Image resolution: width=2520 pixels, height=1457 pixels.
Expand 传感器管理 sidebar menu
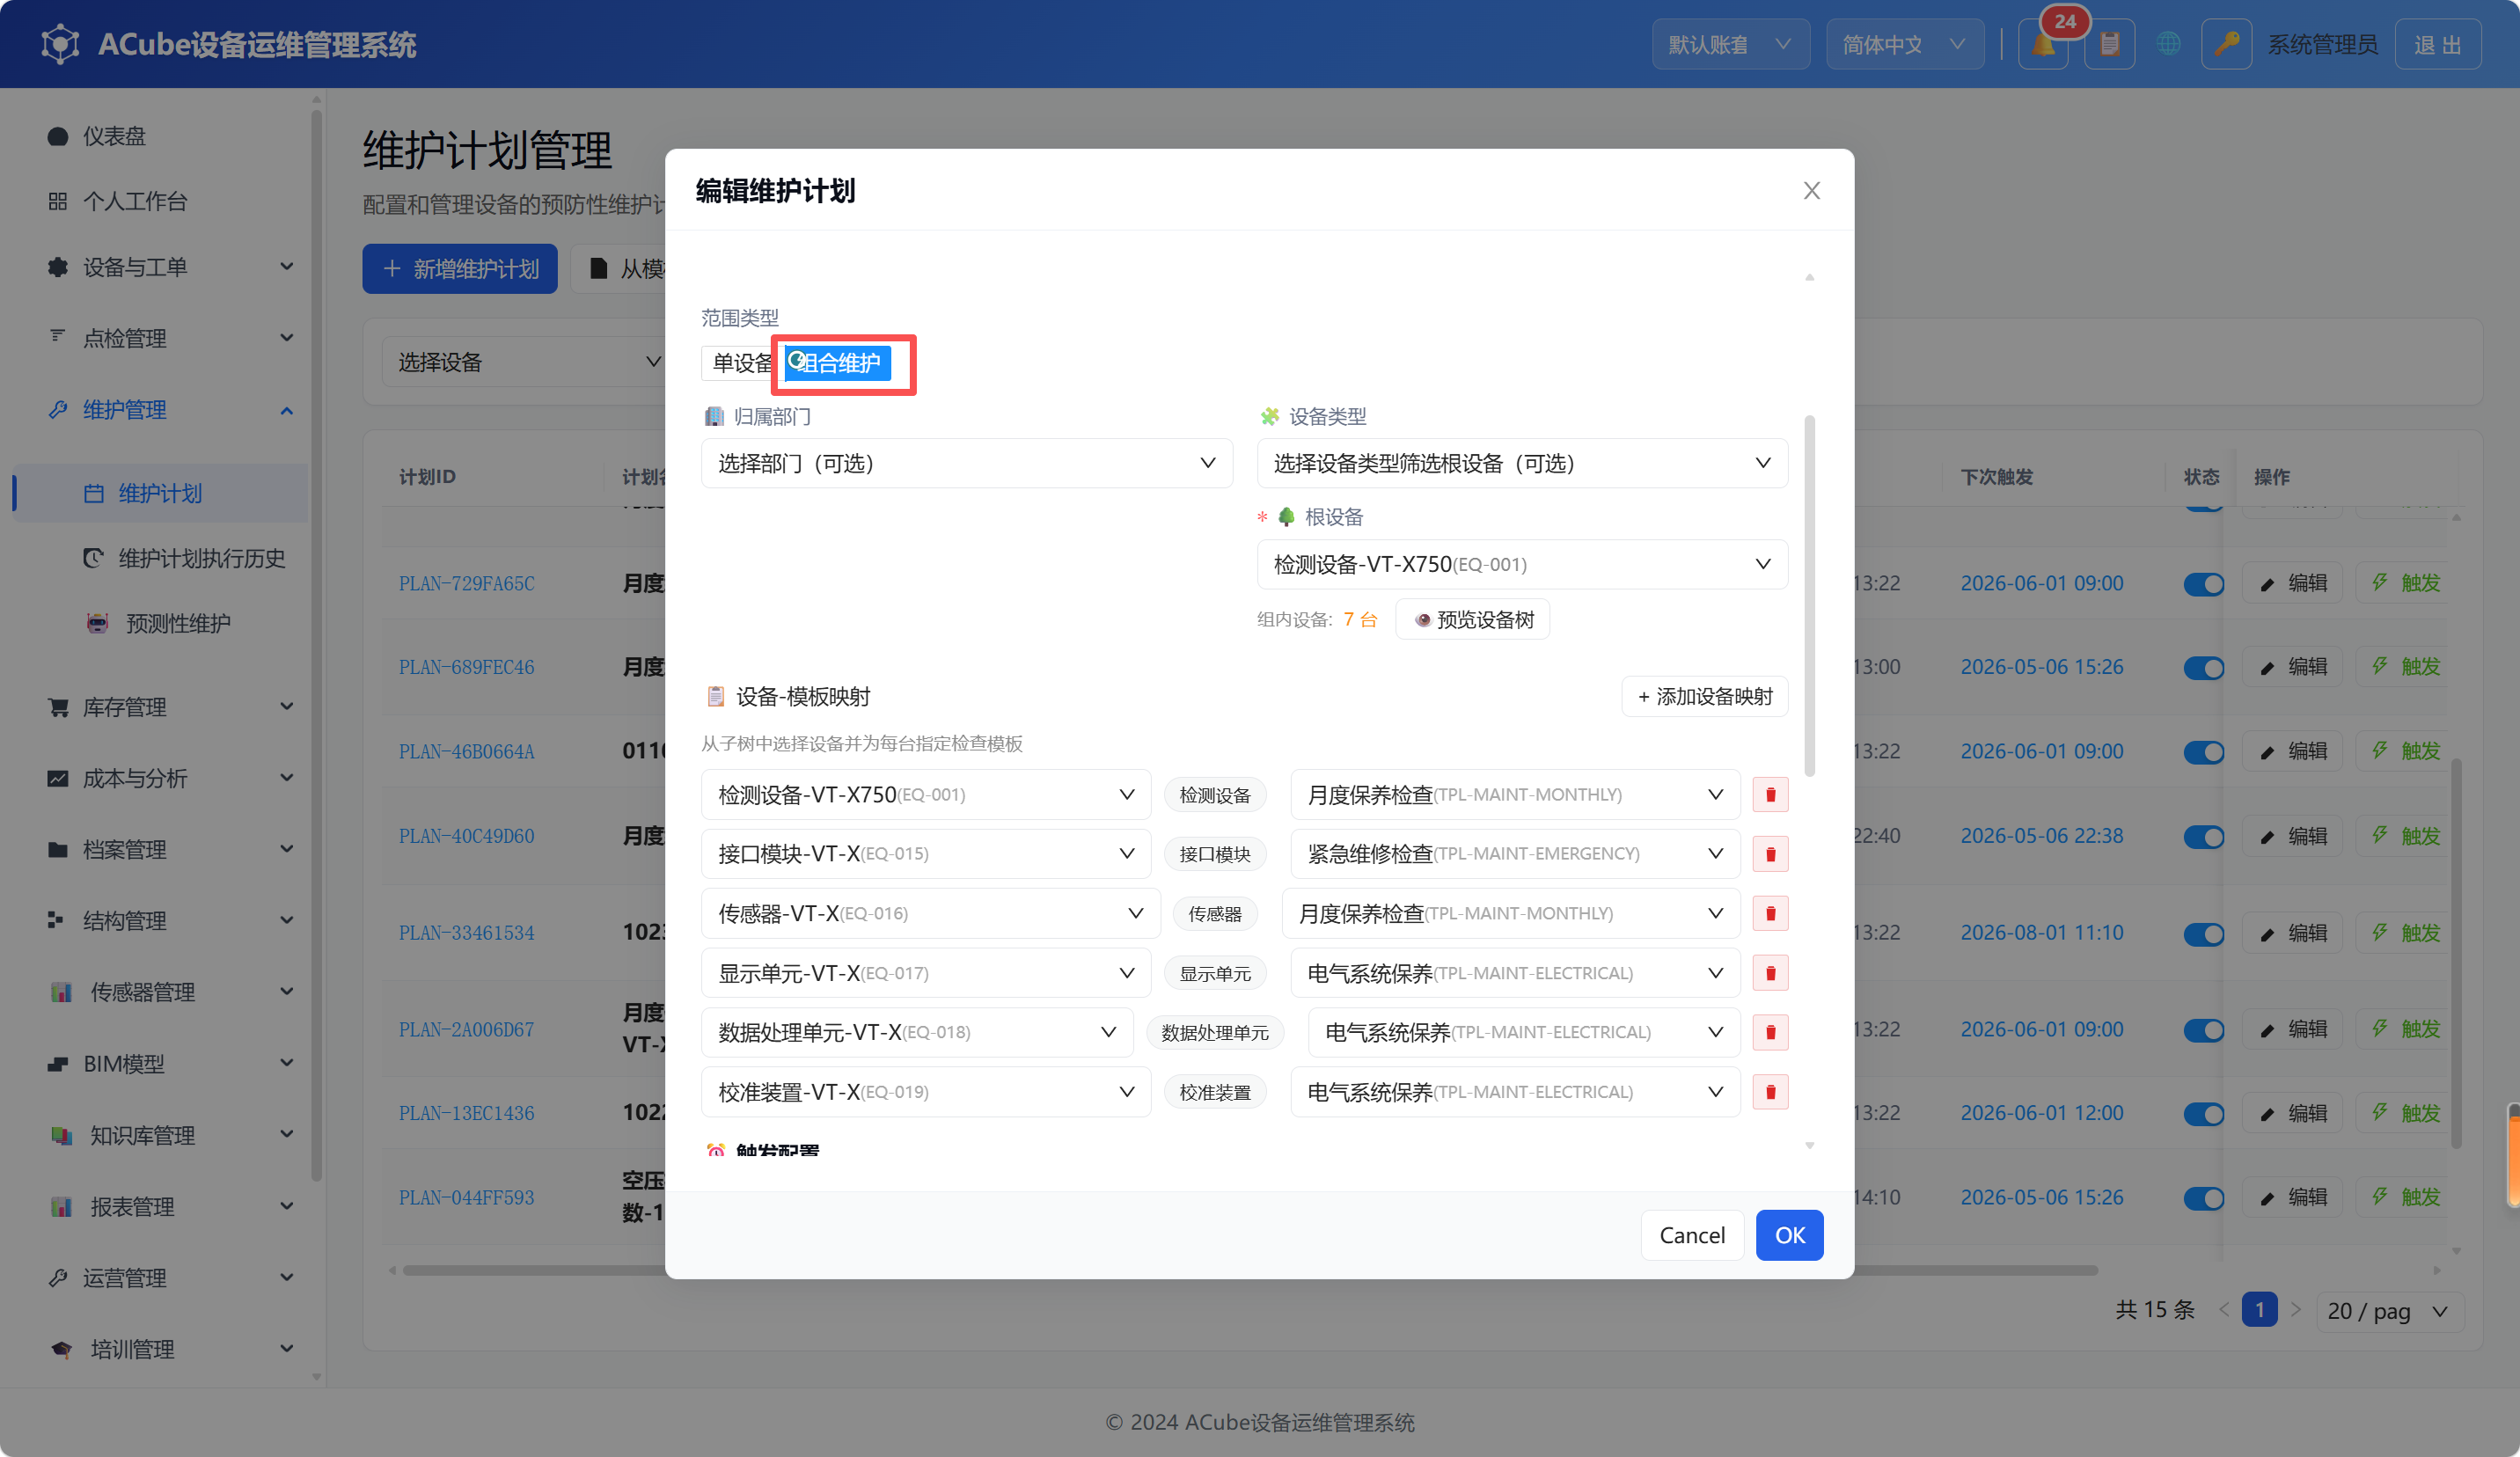(x=160, y=992)
